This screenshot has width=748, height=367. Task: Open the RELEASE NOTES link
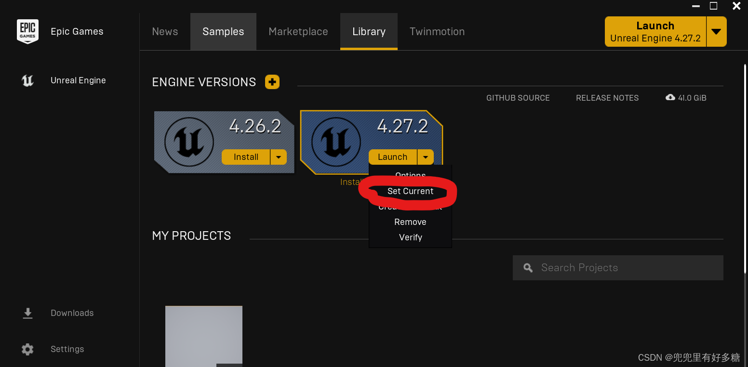607,98
